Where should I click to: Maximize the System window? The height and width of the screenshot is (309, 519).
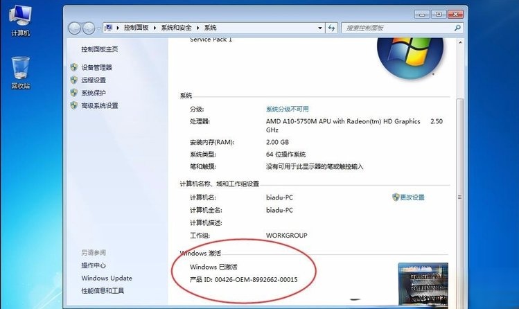439,15
